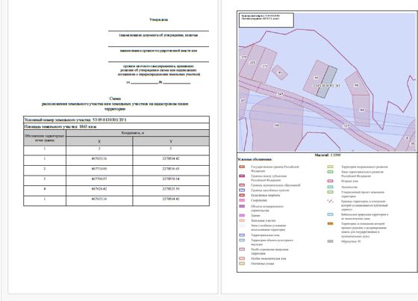
Task: Select the parcel area row reading 1863 кв.м
Action: (116, 126)
